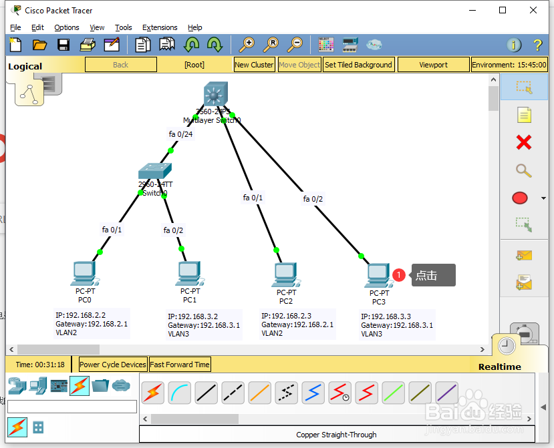This screenshot has width=554, height=448.
Task: Open a file with folder icon
Action: point(39,45)
